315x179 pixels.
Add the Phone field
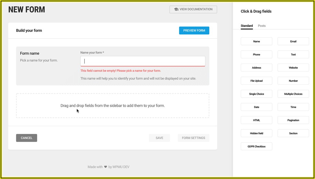click(256, 54)
